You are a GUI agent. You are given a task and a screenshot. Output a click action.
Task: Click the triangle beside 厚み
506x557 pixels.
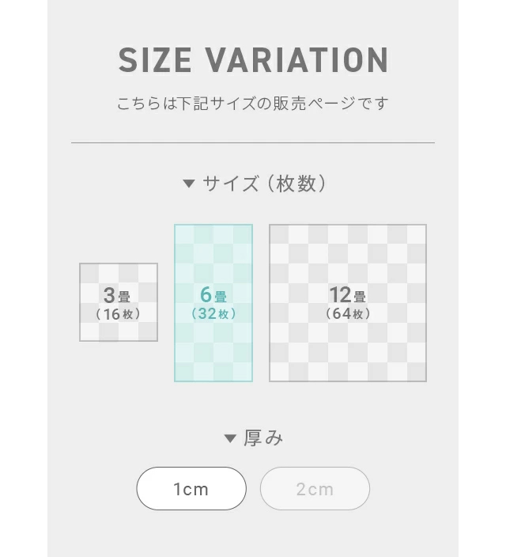click(x=230, y=438)
